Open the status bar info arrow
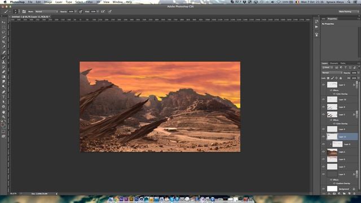 click(56, 194)
